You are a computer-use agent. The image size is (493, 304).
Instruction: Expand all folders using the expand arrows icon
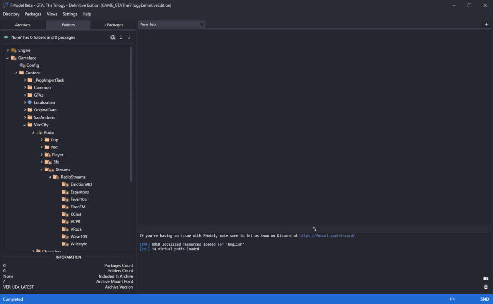[x=121, y=37]
